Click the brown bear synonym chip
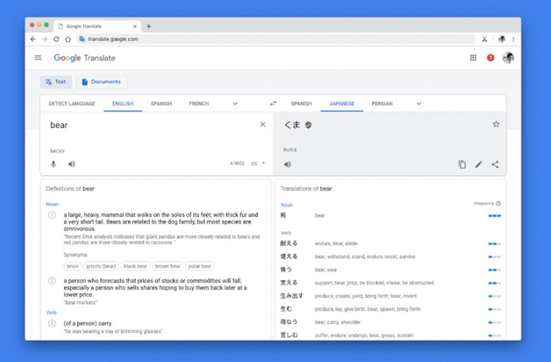Screen dimensions: 551x362 click(x=167, y=266)
